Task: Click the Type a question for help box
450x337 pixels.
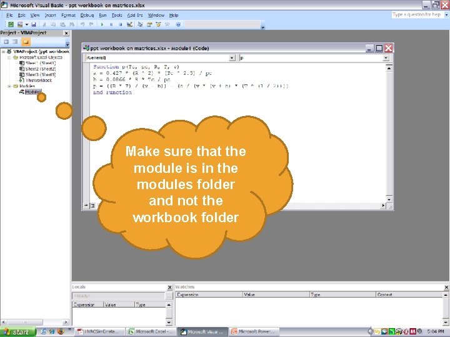Action: click(417, 14)
